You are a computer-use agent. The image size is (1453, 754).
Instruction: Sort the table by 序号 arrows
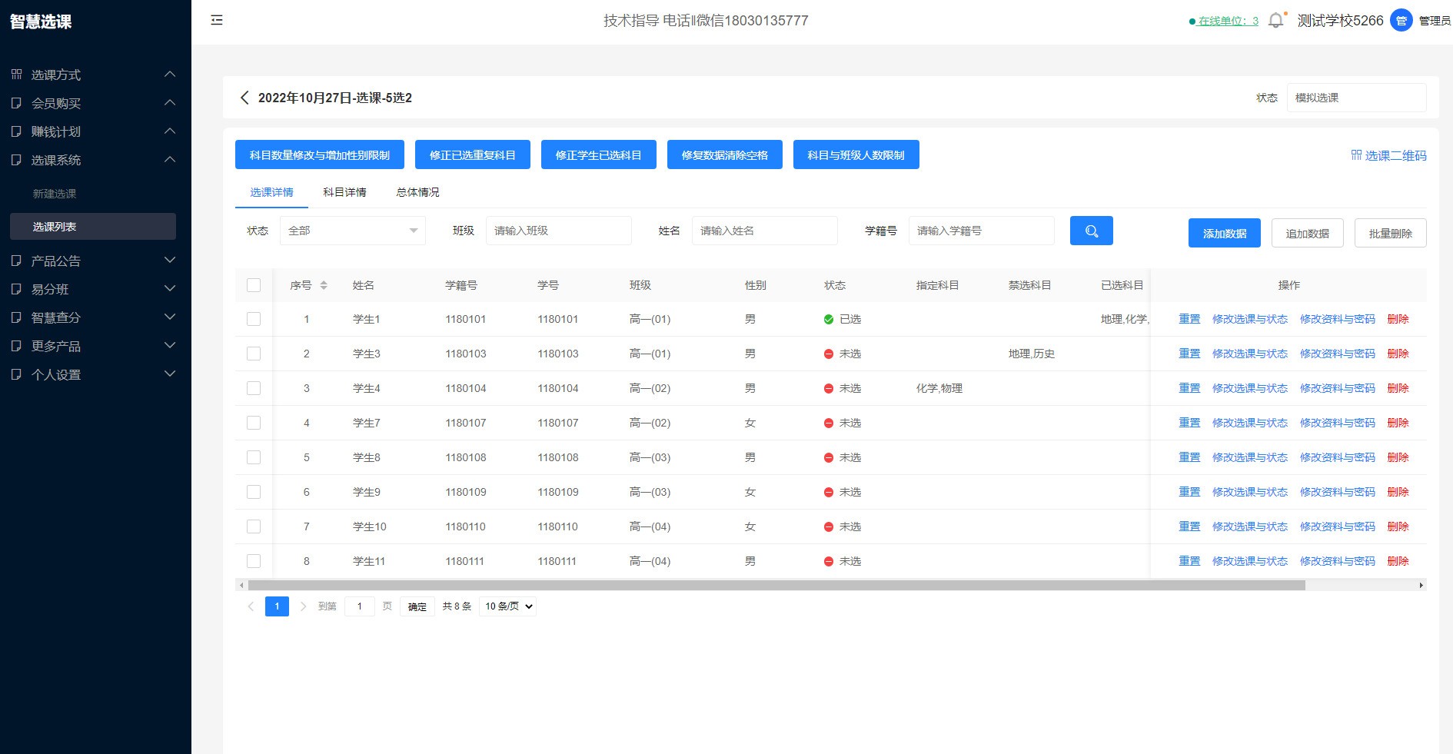[x=324, y=285]
